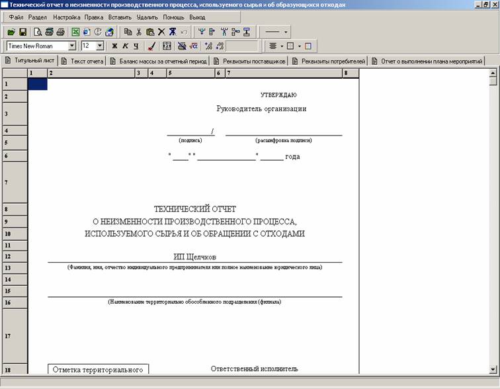Open print preview with magnifier icon

pyautogui.click(x=38, y=32)
